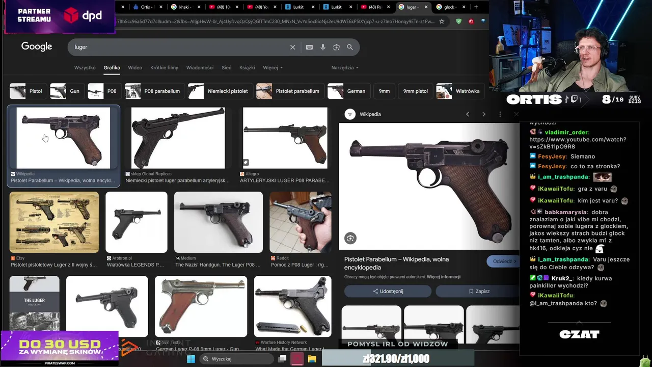Open a new browser tab with plus
Viewport: 652px width, 367px height.
point(476,7)
